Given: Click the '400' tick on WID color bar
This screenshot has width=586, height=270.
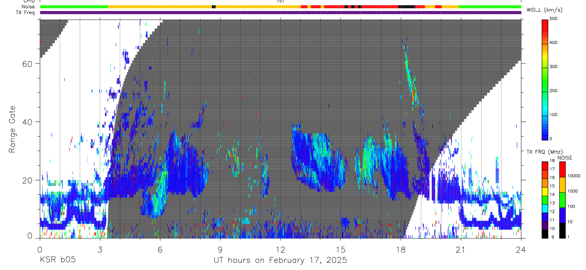Looking at the screenshot, I should point(555,43).
